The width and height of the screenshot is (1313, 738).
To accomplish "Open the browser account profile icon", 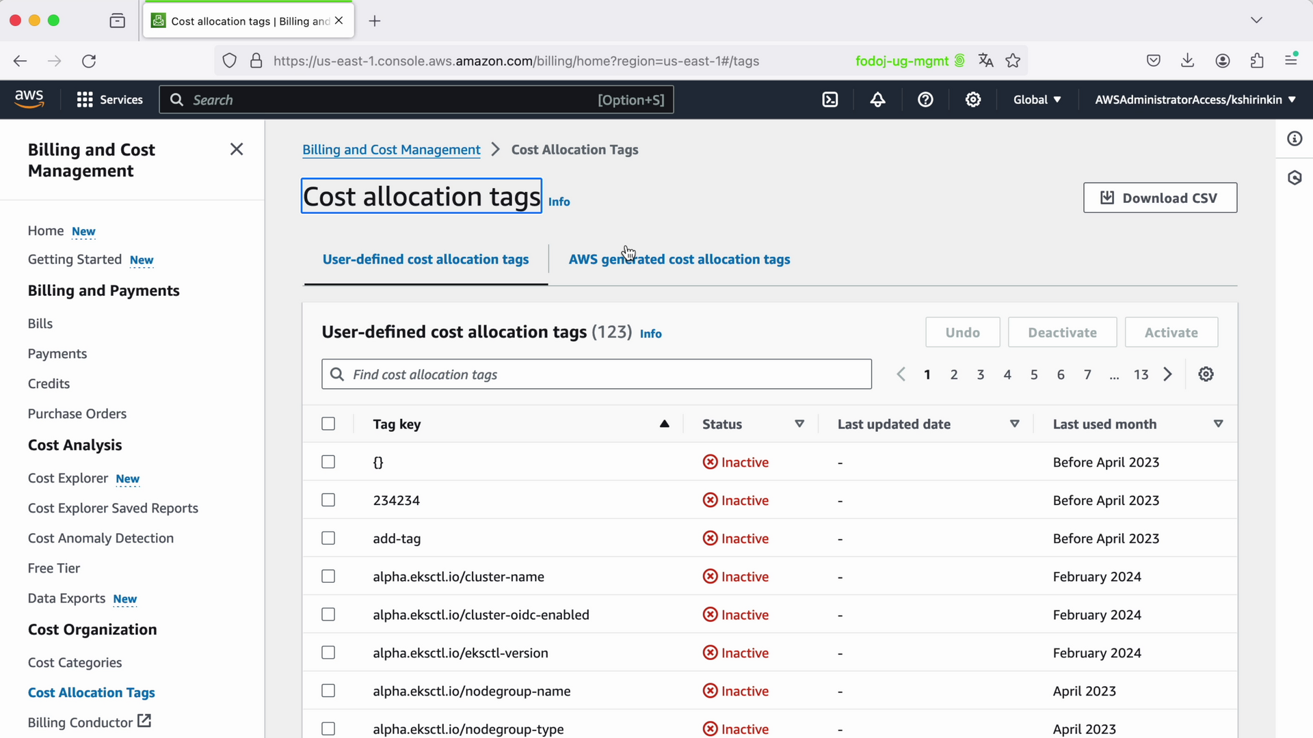I will (x=1223, y=61).
